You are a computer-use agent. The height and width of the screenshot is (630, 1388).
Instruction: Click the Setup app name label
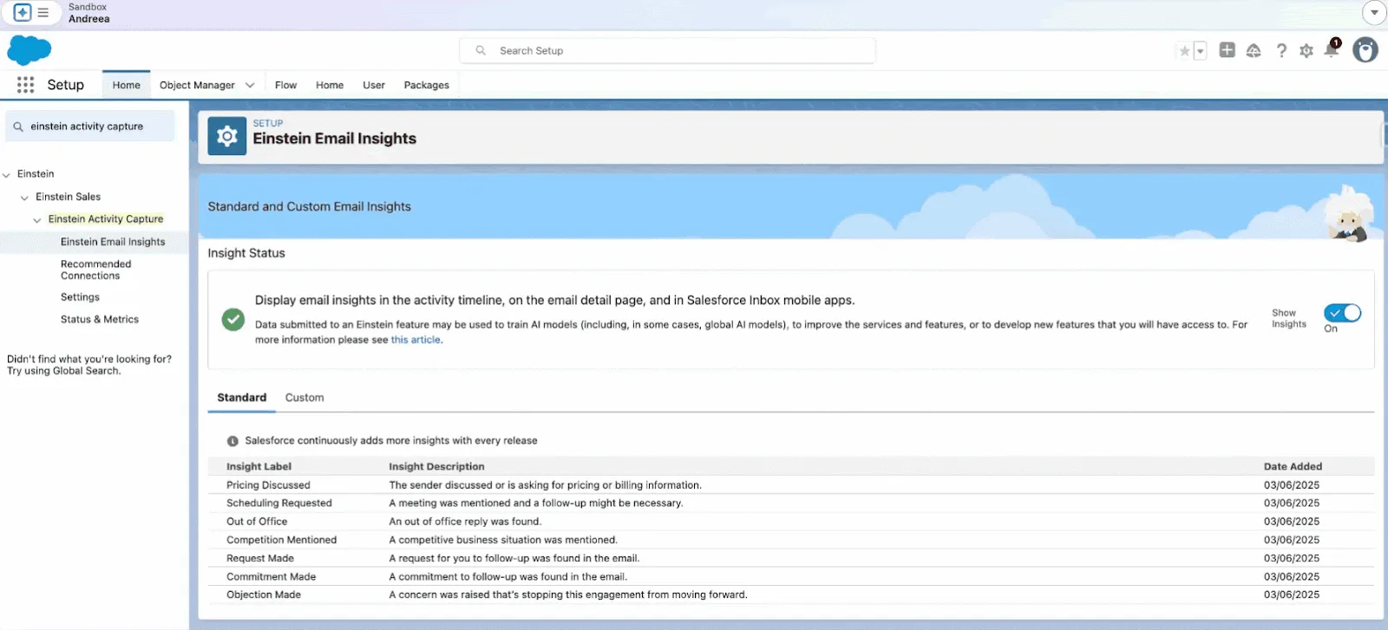(x=66, y=85)
